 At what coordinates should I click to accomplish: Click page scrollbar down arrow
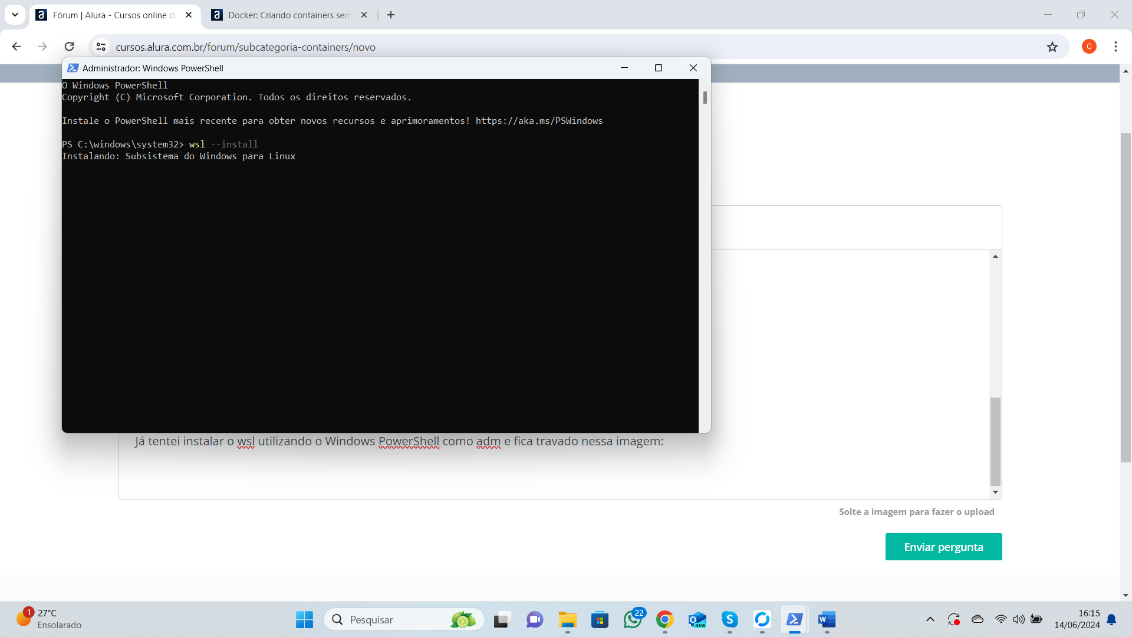(x=1126, y=596)
